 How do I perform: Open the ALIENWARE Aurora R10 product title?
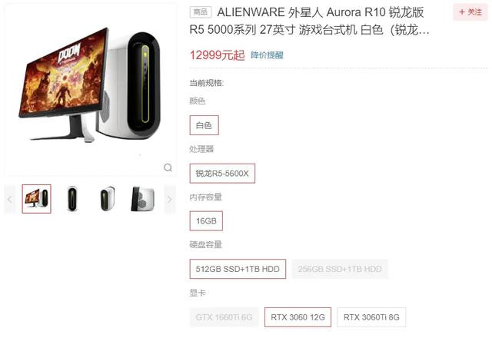tap(309, 21)
